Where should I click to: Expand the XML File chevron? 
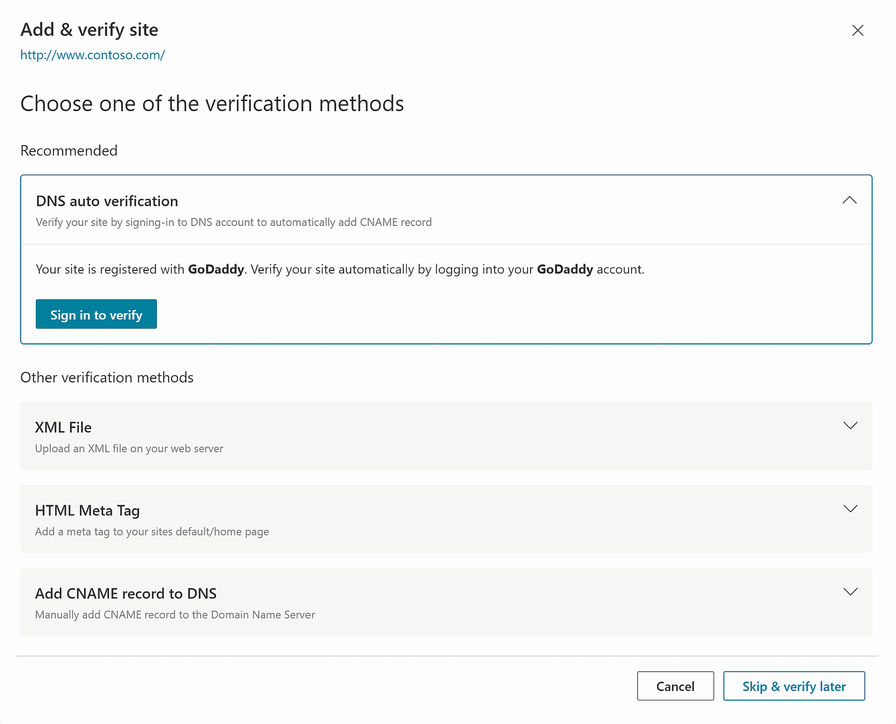tap(850, 426)
